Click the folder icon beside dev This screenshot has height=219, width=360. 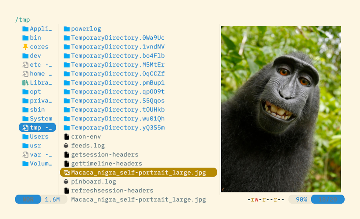(25, 56)
